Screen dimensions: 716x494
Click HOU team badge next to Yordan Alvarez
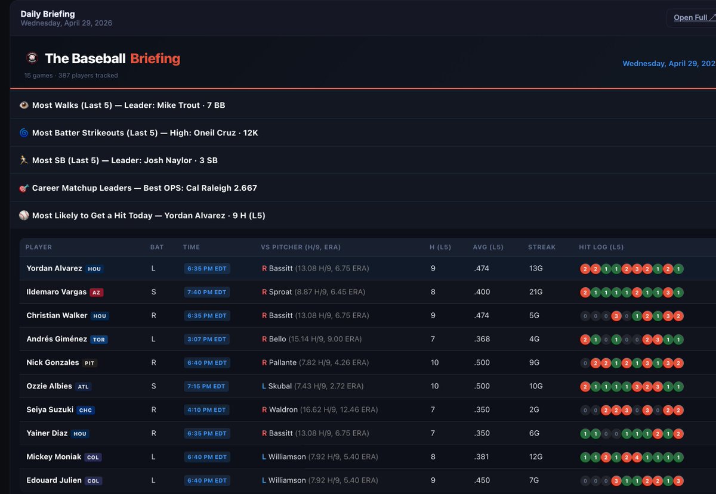click(94, 269)
